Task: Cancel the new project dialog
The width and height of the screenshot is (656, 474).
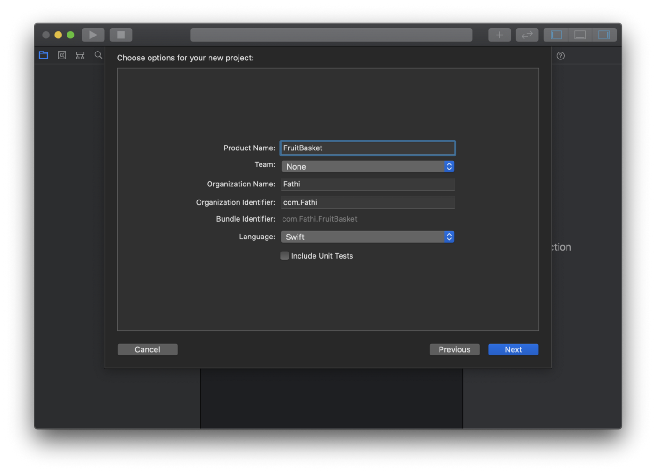Action: click(x=147, y=349)
